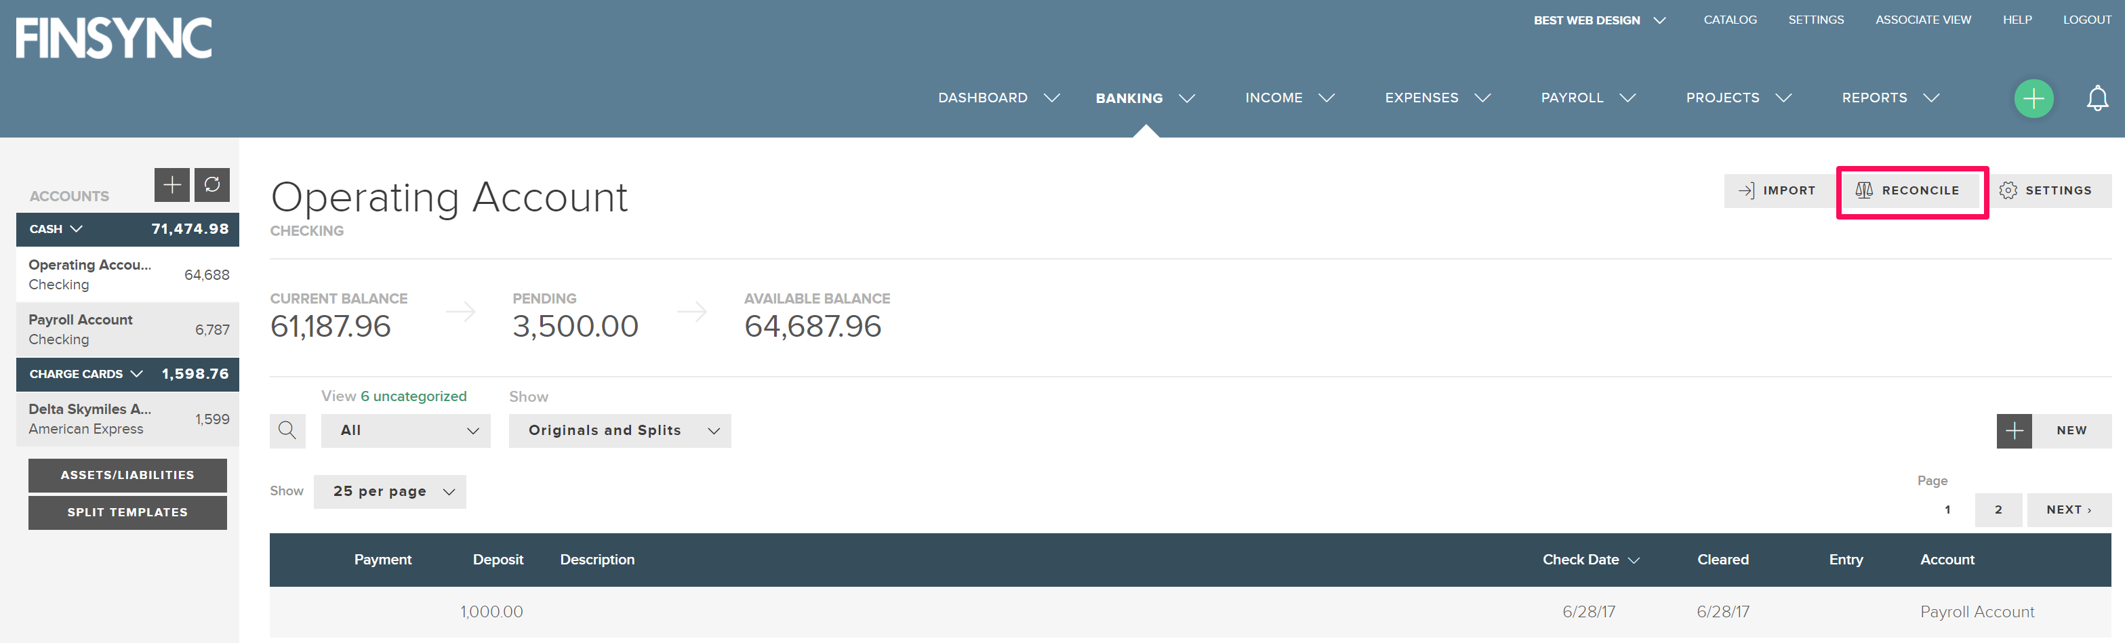Open top Settings link
Viewport: 2125px width, 643px height.
tap(1816, 20)
